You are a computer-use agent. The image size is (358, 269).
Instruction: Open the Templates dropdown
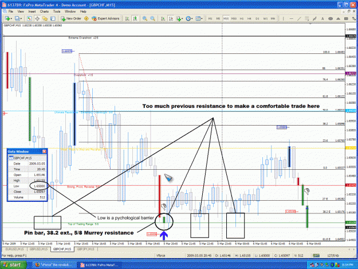[x=199, y=18]
